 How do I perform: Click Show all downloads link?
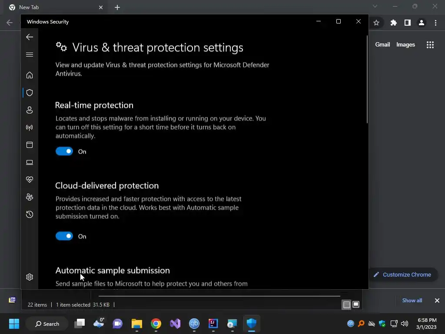click(x=412, y=301)
